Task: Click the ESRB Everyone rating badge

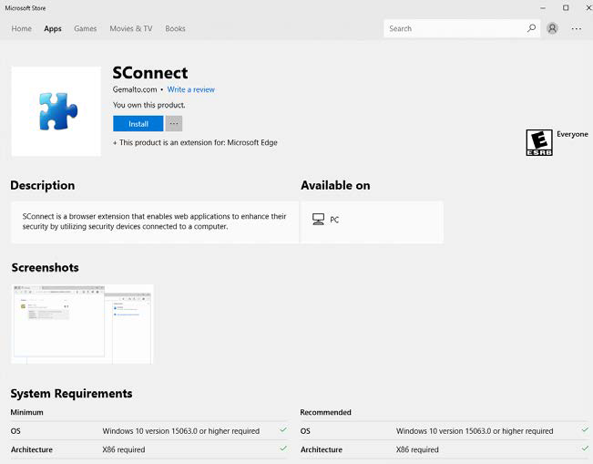Action: click(539, 143)
